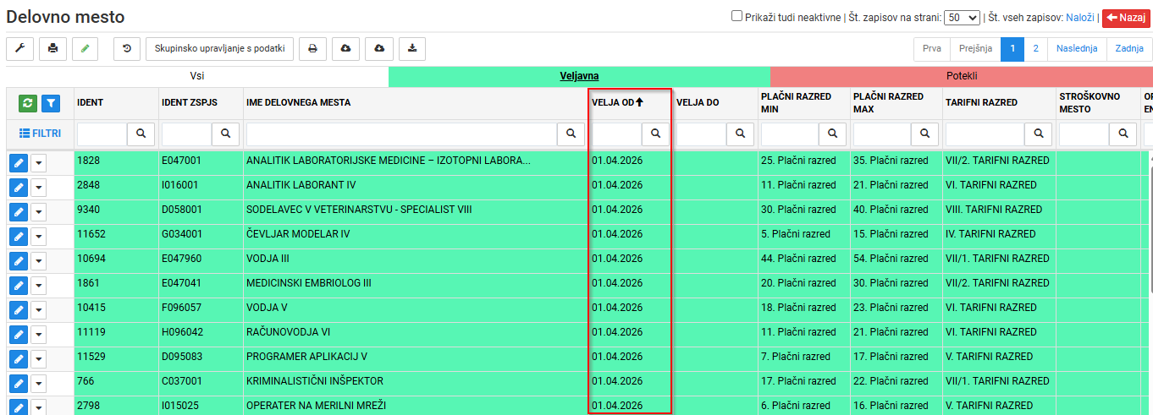1153x415 pixels.
Task: Open the dropdown caret for row 1828
Action: coord(38,163)
